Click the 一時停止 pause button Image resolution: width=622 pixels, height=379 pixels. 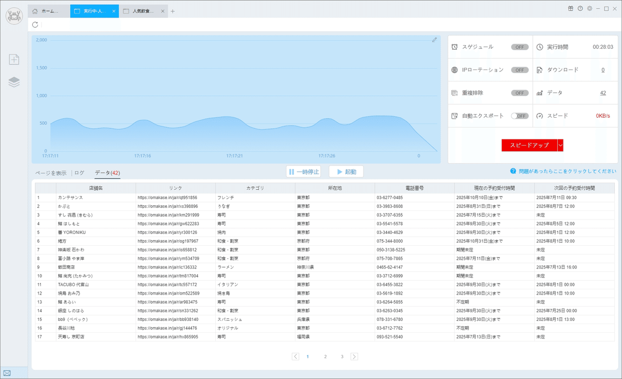[x=303, y=172]
